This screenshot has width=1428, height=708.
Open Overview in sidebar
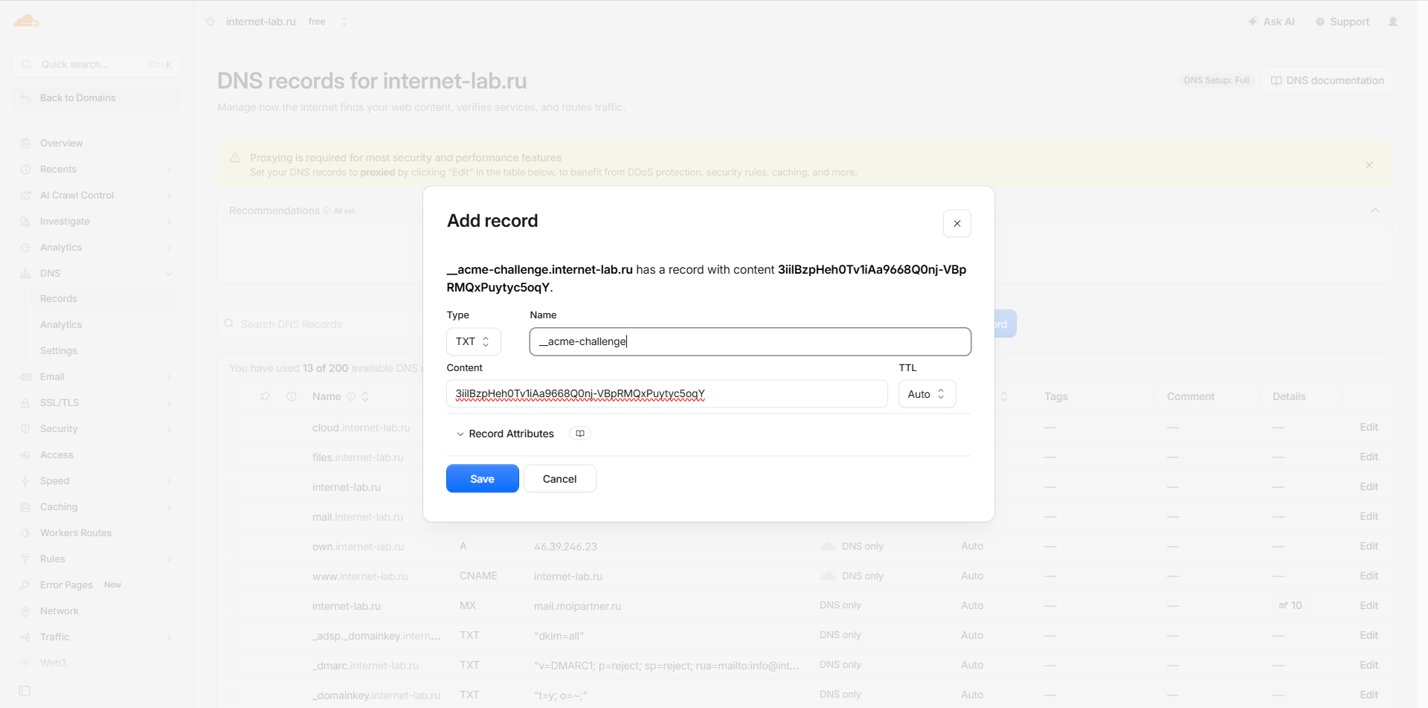click(61, 143)
